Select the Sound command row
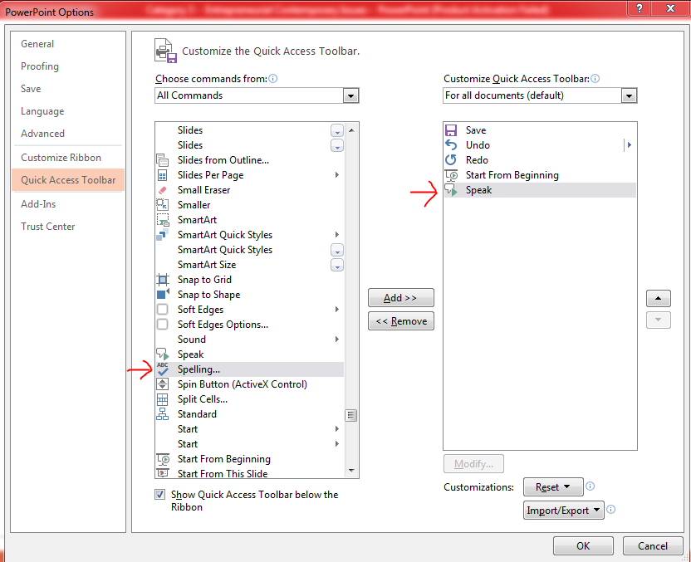 pos(249,340)
